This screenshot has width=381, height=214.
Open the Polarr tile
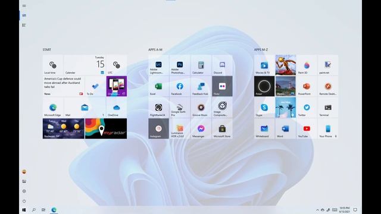[x=264, y=86]
